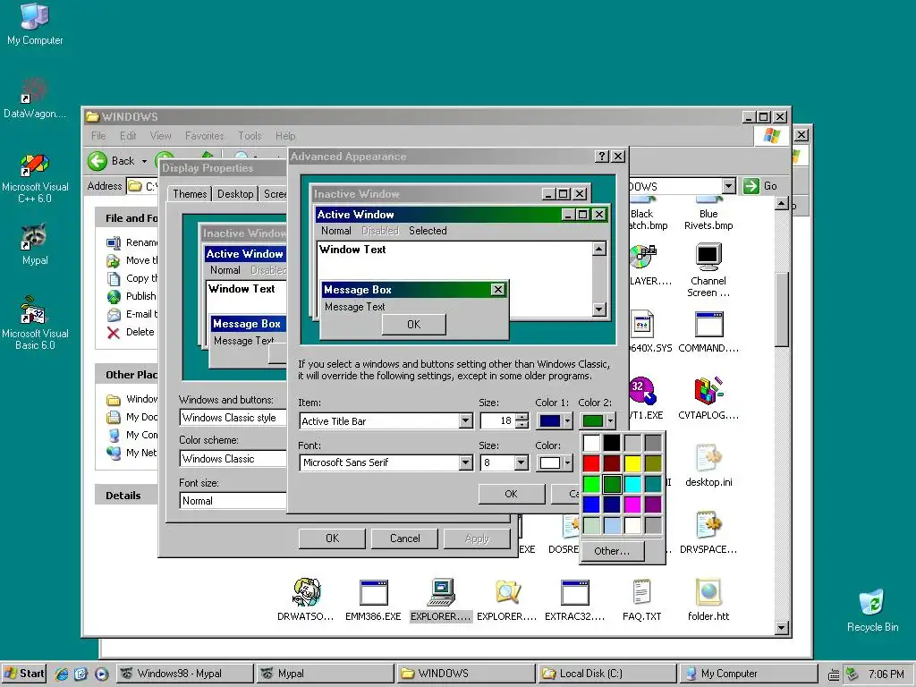Switch to My Computer taskbar button
Image resolution: width=916 pixels, height=687 pixels.
(748, 674)
